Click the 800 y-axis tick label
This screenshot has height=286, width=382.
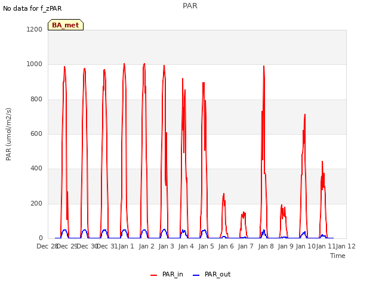coord(36,100)
